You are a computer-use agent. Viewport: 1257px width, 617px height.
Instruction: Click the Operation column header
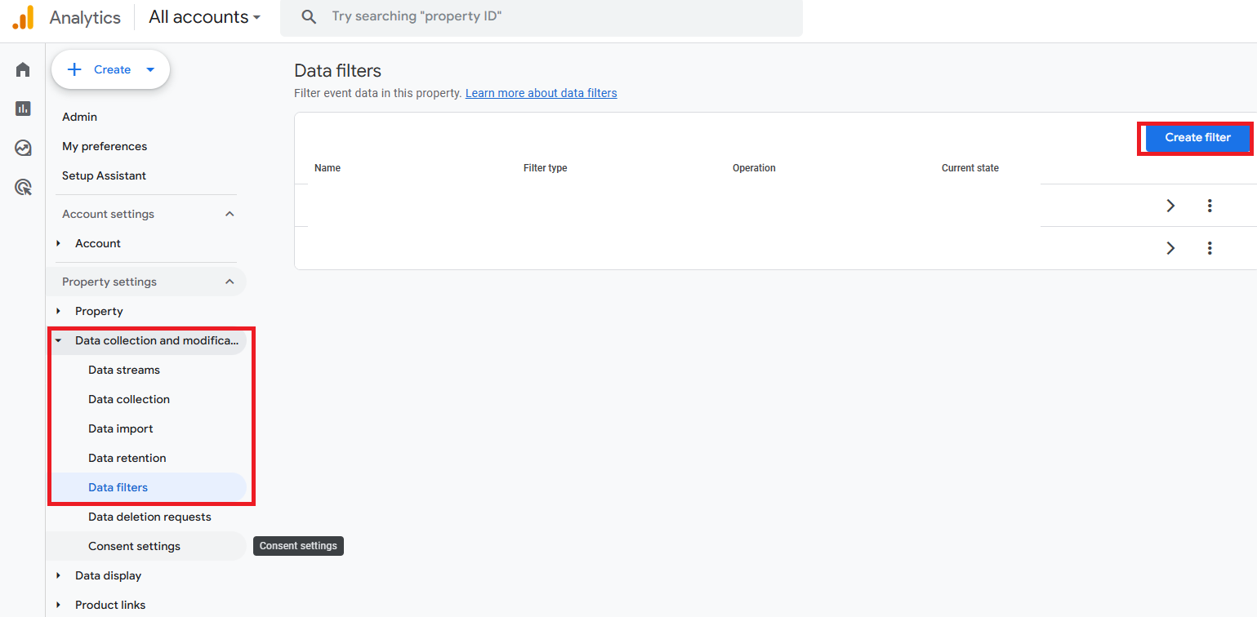tap(754, 168)
